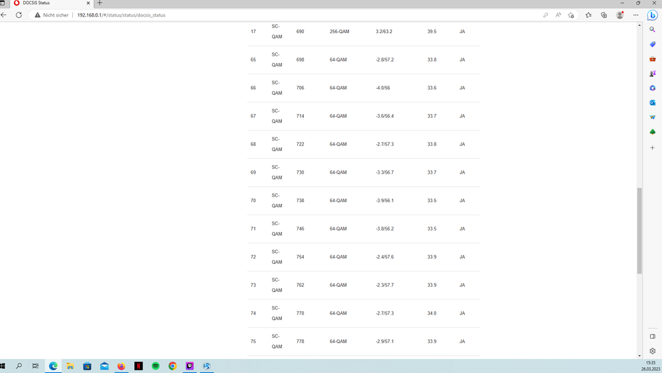Select power value -2.7/57.3 in row 68
This screenshot has height=373, width=662.
point(385,144)
